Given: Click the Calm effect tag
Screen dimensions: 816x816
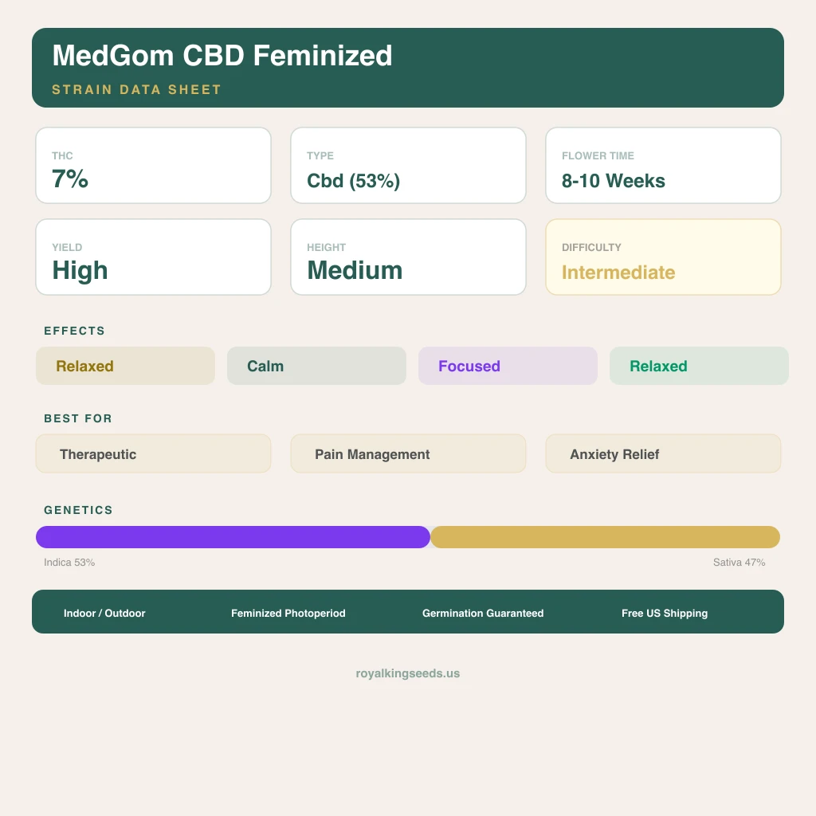Looking at the screenshot, I should coord(316,366).
